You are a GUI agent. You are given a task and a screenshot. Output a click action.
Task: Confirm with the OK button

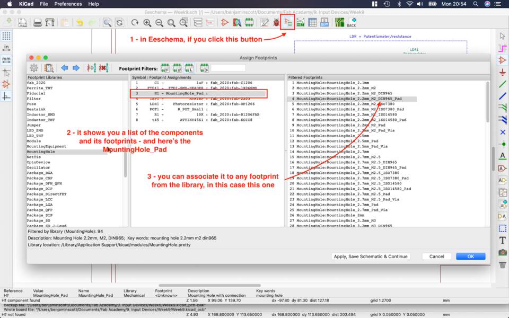pos(471,257)
